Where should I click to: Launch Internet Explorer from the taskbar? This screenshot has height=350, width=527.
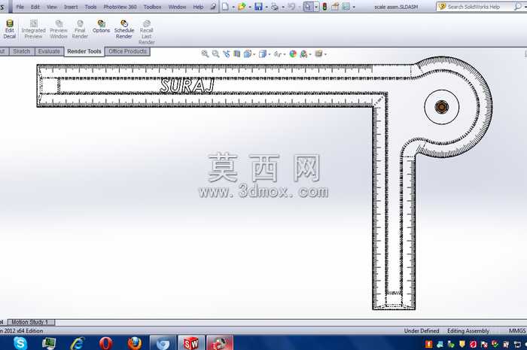click(78, 343)
